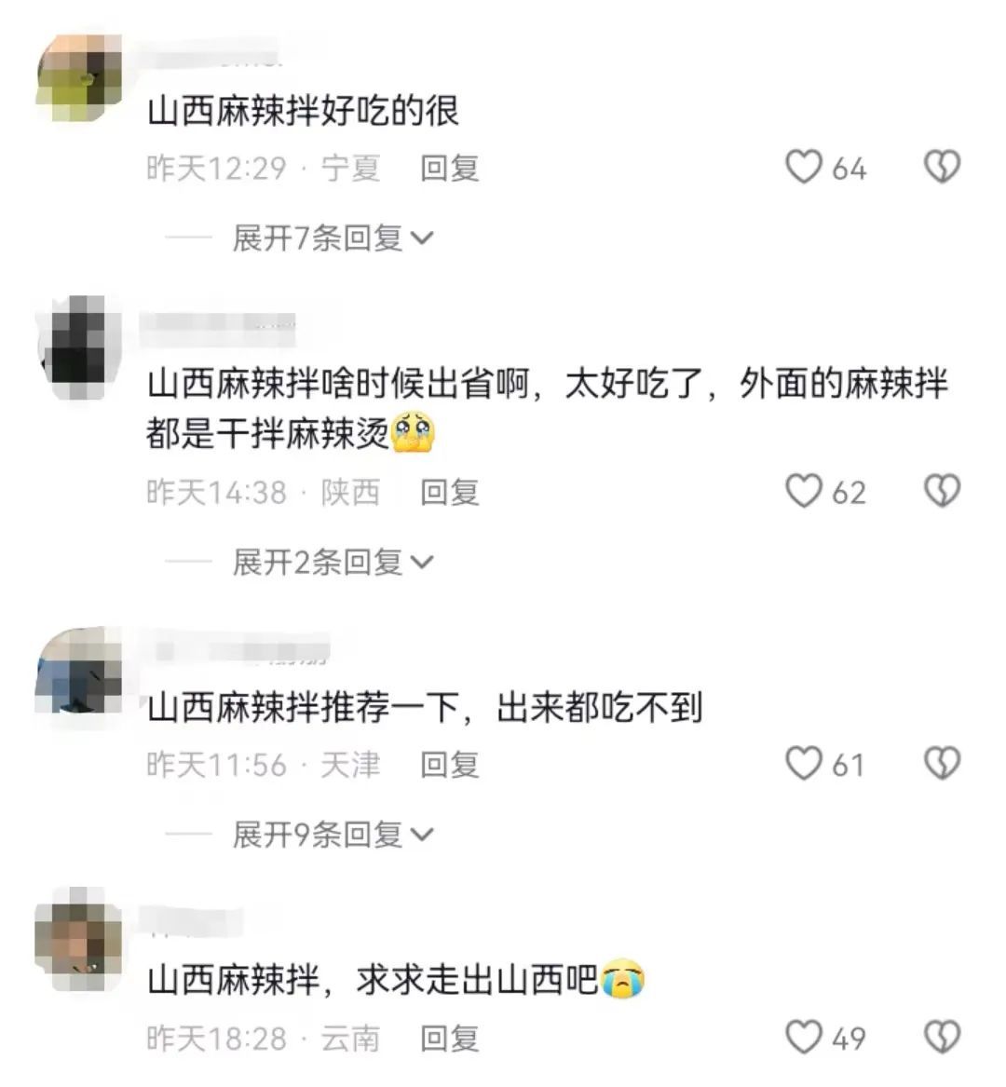Expand 展开2条回复 replies
This screenshot has width=1006, height=1087.
[333, 563]
